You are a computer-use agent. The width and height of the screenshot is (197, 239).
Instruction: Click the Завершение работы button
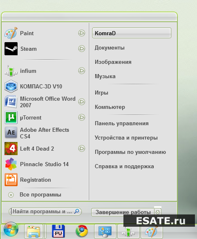[123, 212]
